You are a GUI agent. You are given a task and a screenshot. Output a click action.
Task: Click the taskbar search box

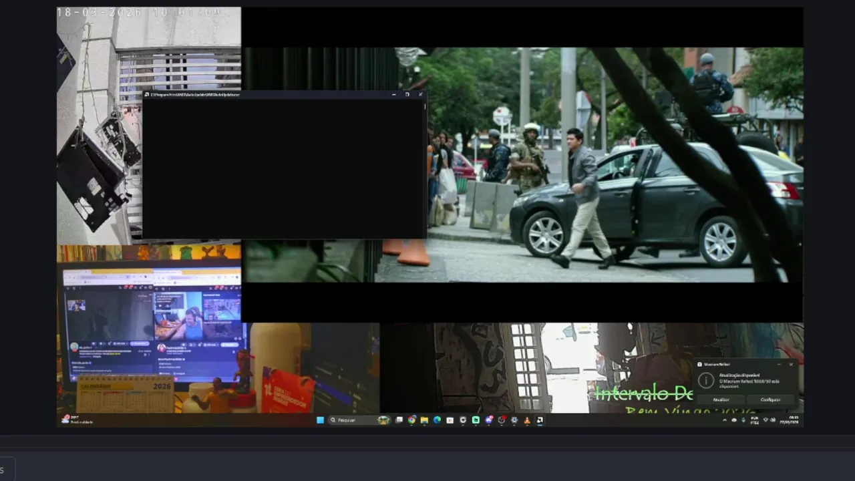coord(359,420)
